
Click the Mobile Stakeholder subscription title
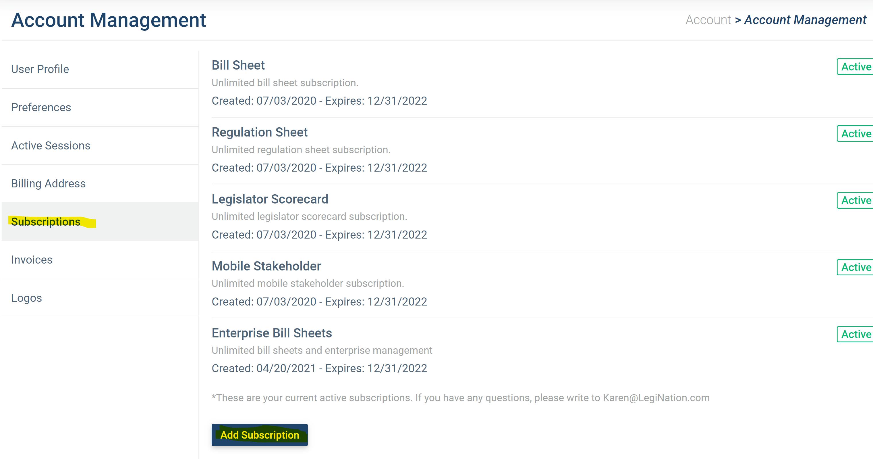tap(266, 266)
